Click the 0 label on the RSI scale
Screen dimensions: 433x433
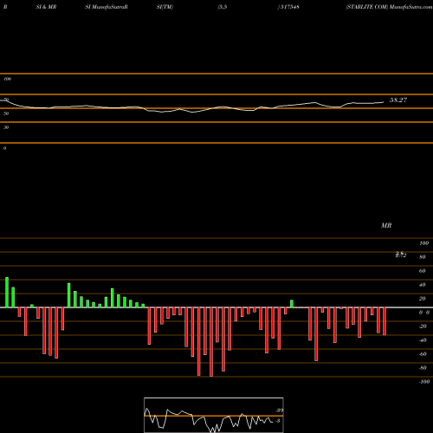4,148
